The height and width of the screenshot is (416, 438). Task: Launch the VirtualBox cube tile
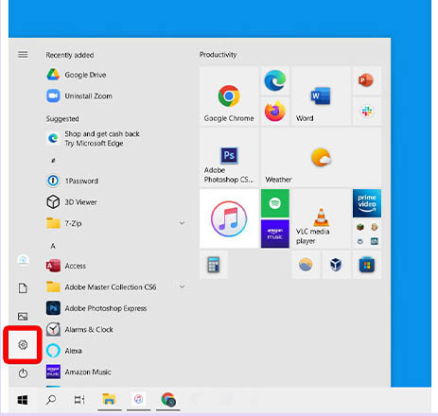click(x=336, y=265)
